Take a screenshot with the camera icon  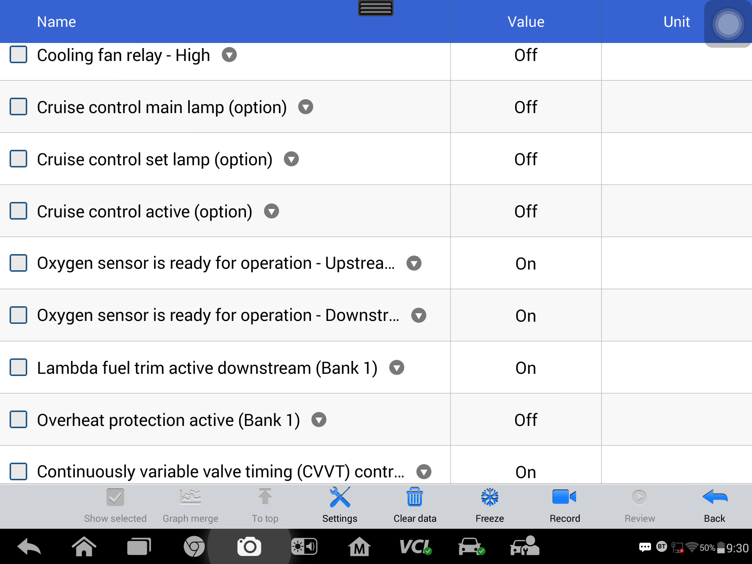tap(249, 547)
